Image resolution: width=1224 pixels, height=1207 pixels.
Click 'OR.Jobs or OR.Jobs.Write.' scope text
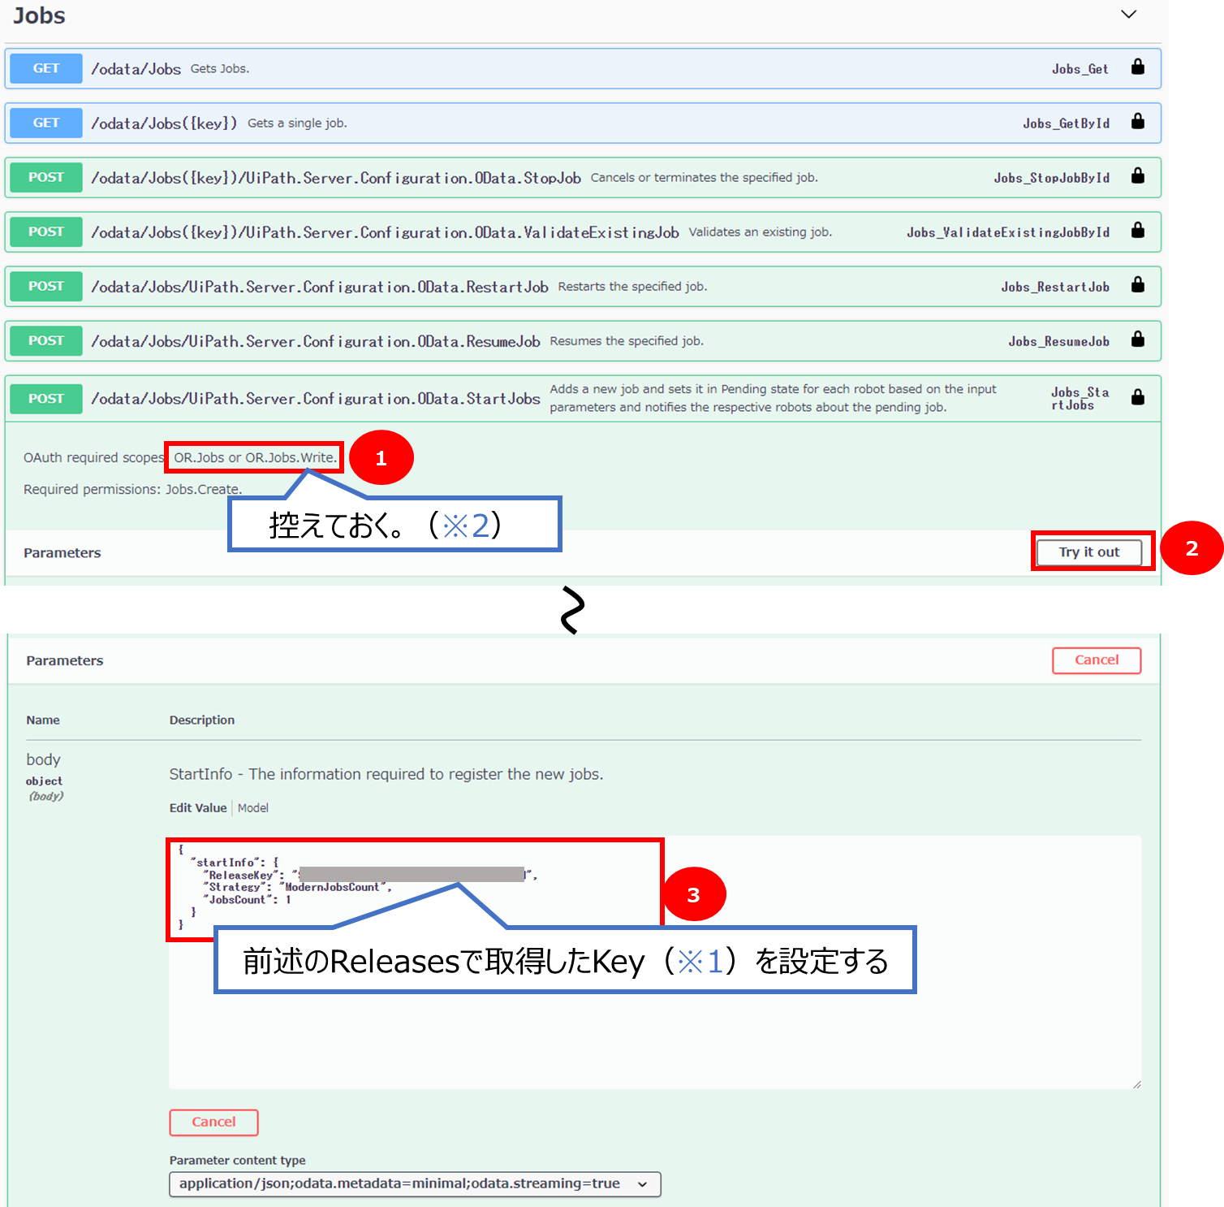[x=255, y=457]
